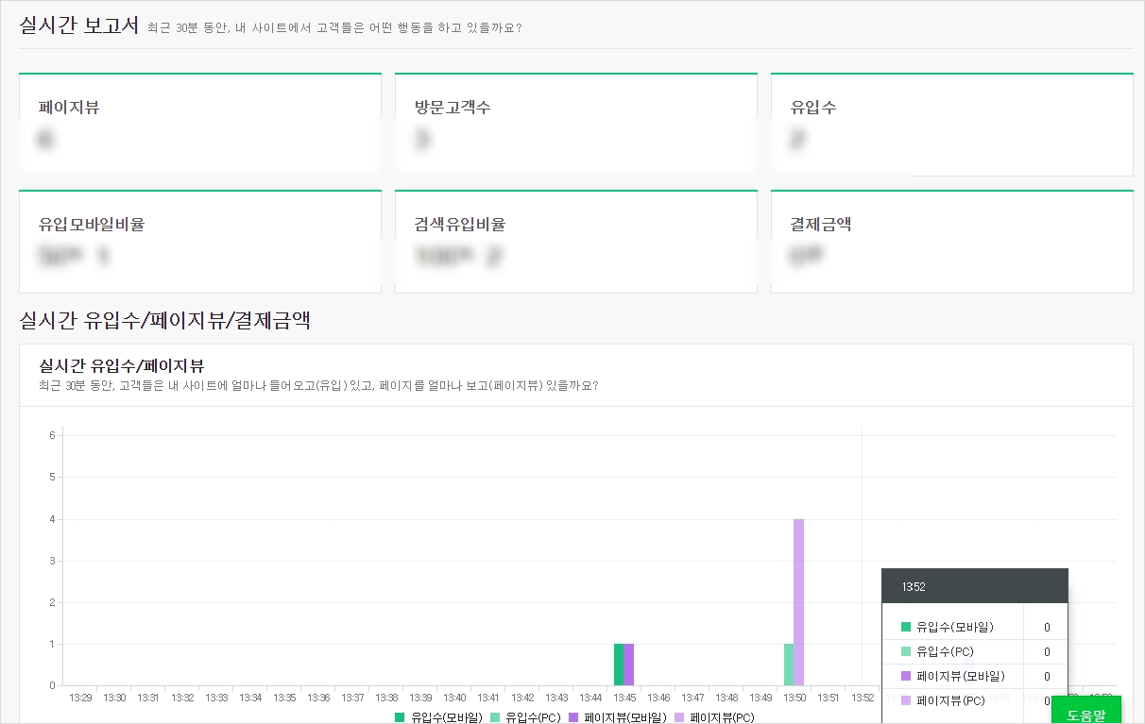Click the 실시간 보고서 page title
The image size is (1145, 724).
(79, 25)
